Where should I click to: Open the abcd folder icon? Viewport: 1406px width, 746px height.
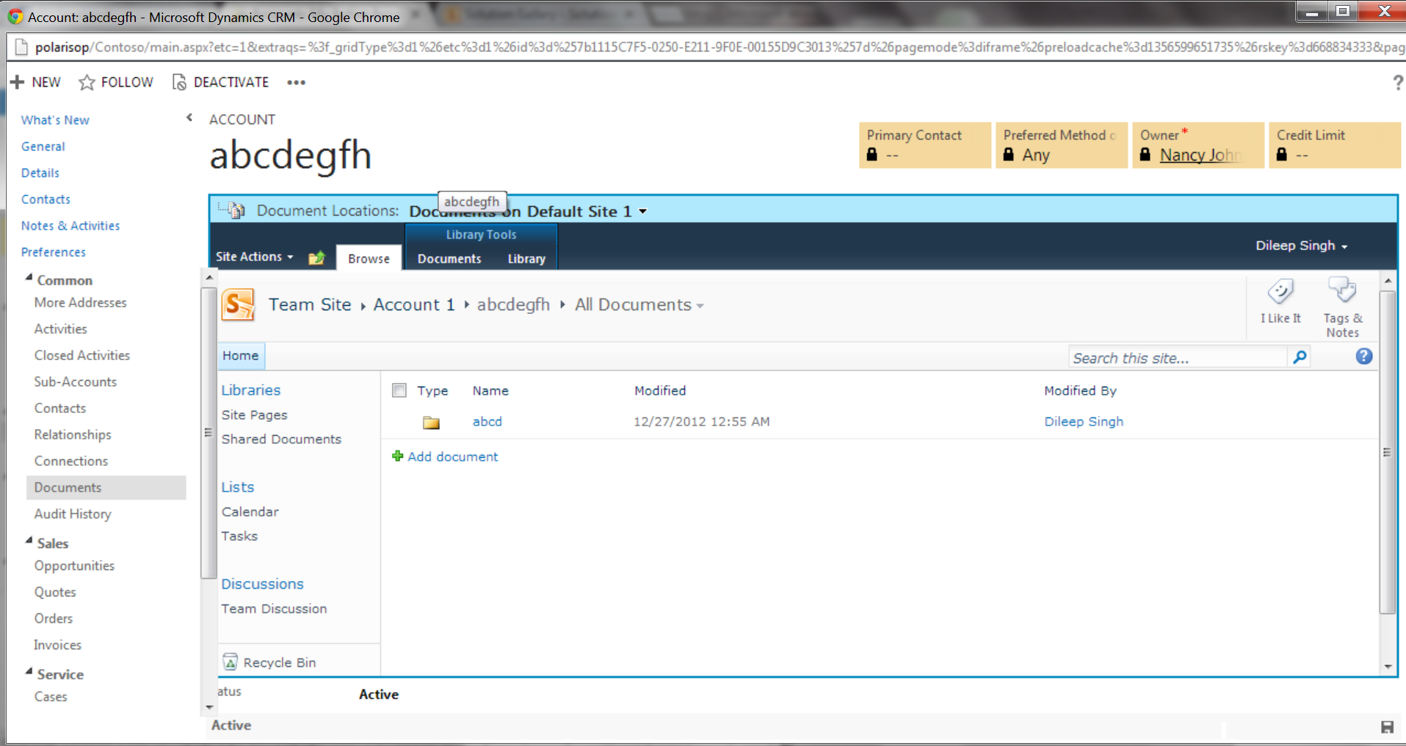pyautogui.click(x=431, y=423)
